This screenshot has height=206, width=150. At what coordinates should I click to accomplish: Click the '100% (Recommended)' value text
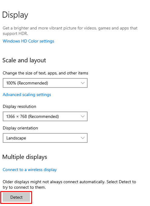click(27, 83)
